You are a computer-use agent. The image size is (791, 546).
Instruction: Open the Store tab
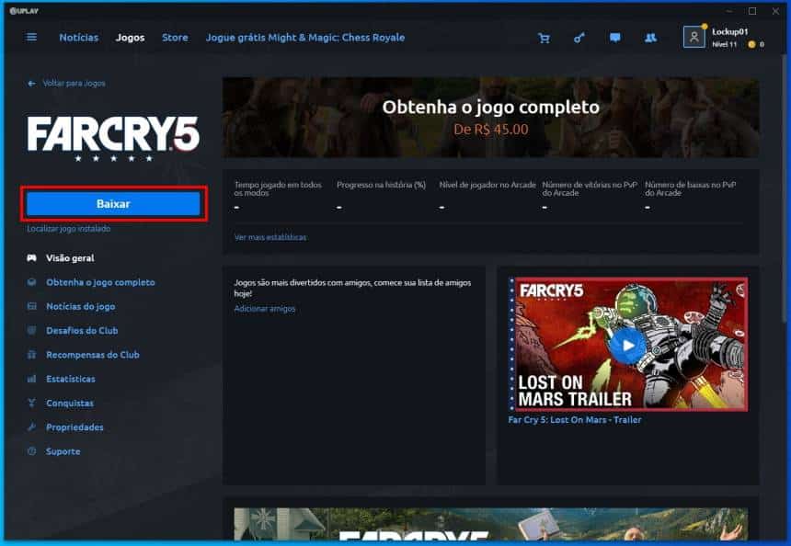[175, 38]
